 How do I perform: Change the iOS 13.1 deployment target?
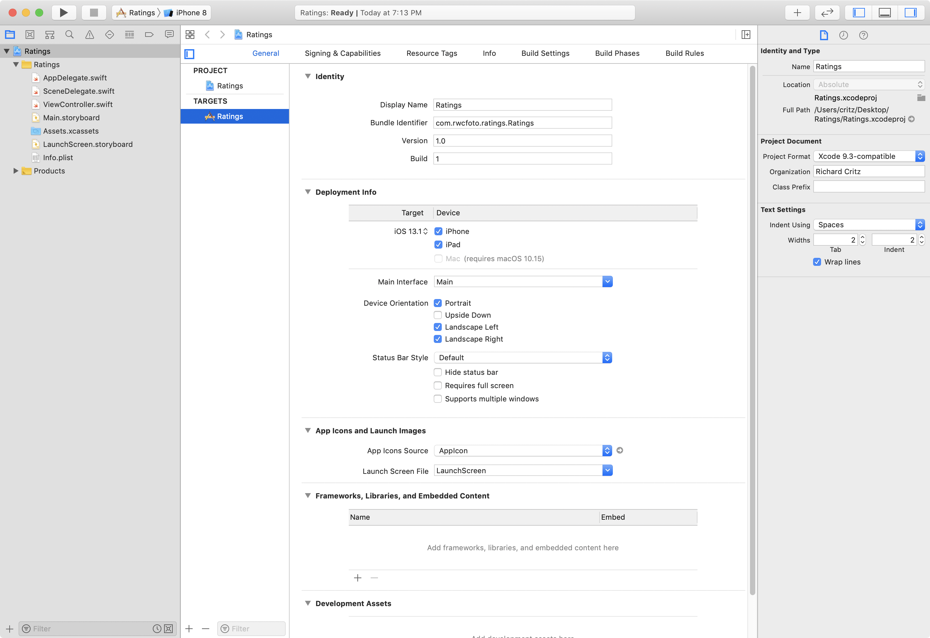coord(411,231)
